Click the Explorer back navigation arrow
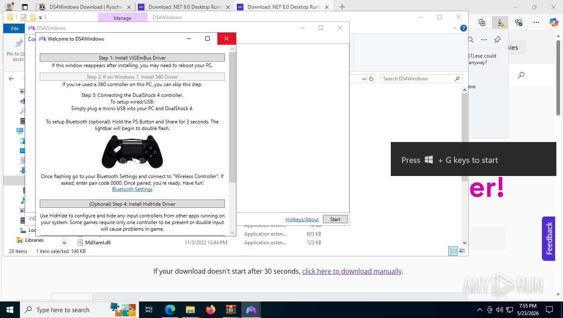Image resolution: width=563 pixels, height=318 pixels. tap(11, 79)
